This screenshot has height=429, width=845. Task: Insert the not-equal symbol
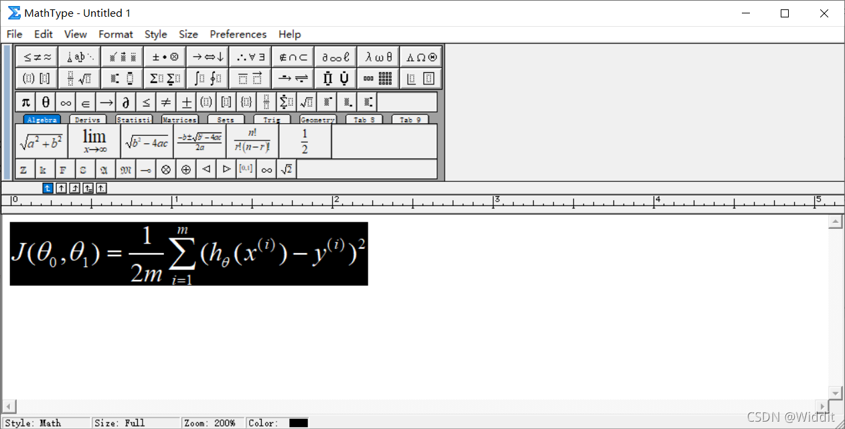tap(166, 102)
